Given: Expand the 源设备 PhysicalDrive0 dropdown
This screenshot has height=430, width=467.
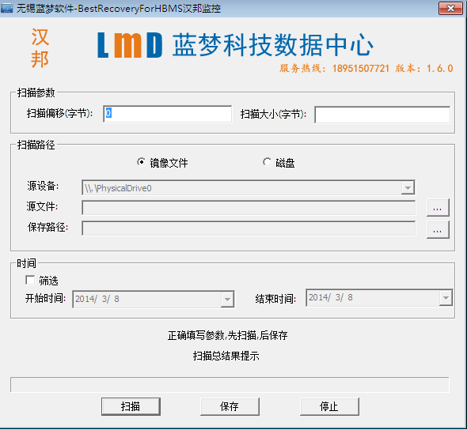Looking at the screenshot, I should coord(408,188).
